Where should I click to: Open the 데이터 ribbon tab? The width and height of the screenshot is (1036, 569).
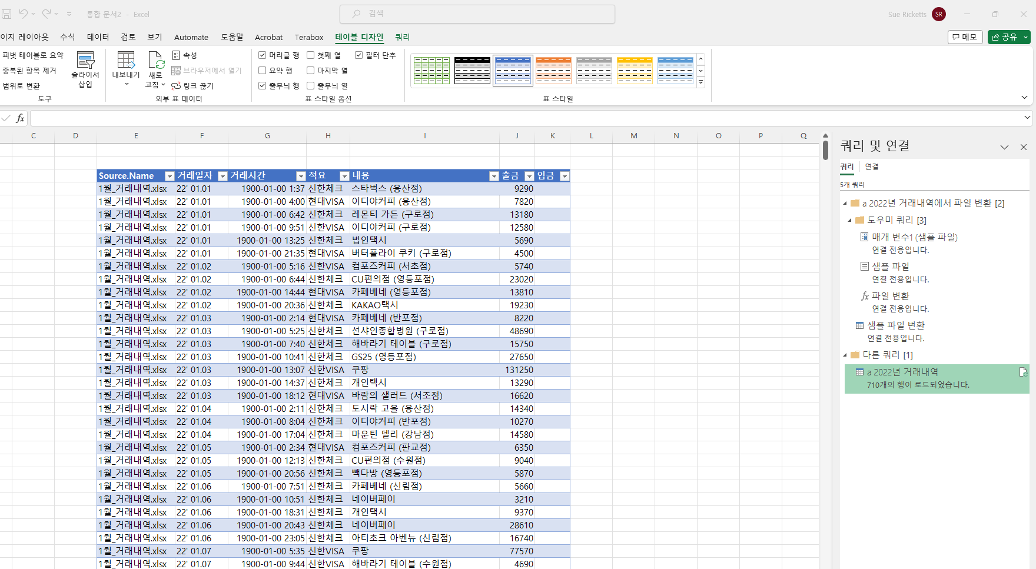coord(98,37)
